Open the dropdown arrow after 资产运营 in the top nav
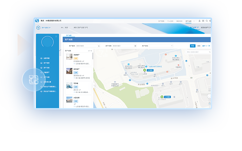 (194, 21)
